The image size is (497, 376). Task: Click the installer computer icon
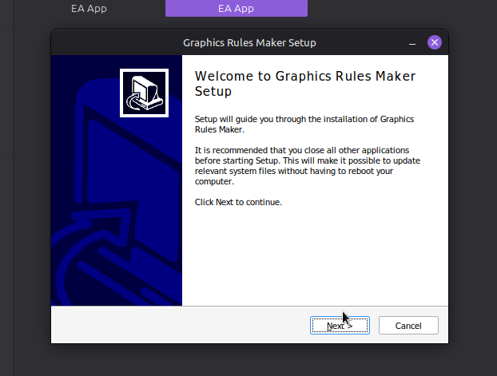click(x=144, y=93)
